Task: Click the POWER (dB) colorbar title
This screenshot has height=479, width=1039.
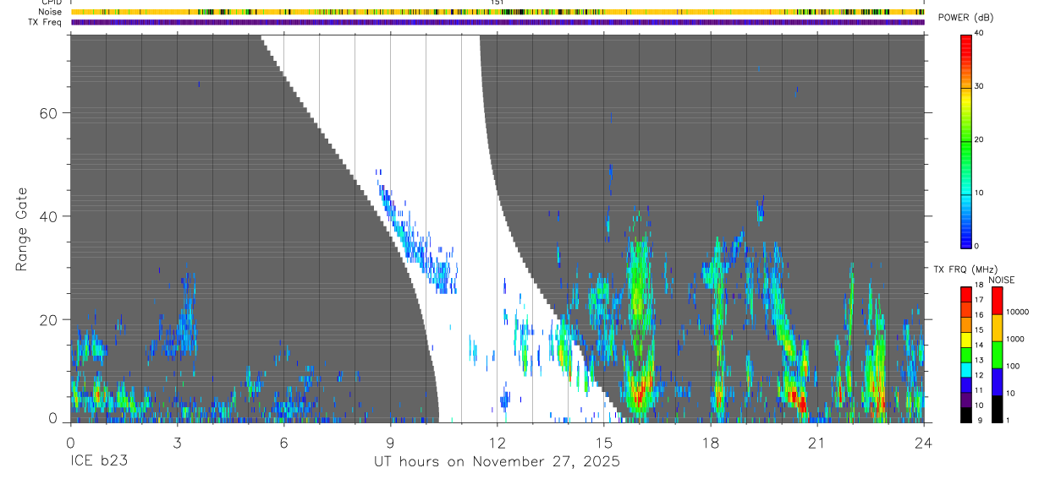Action: [x=967, y=18]
